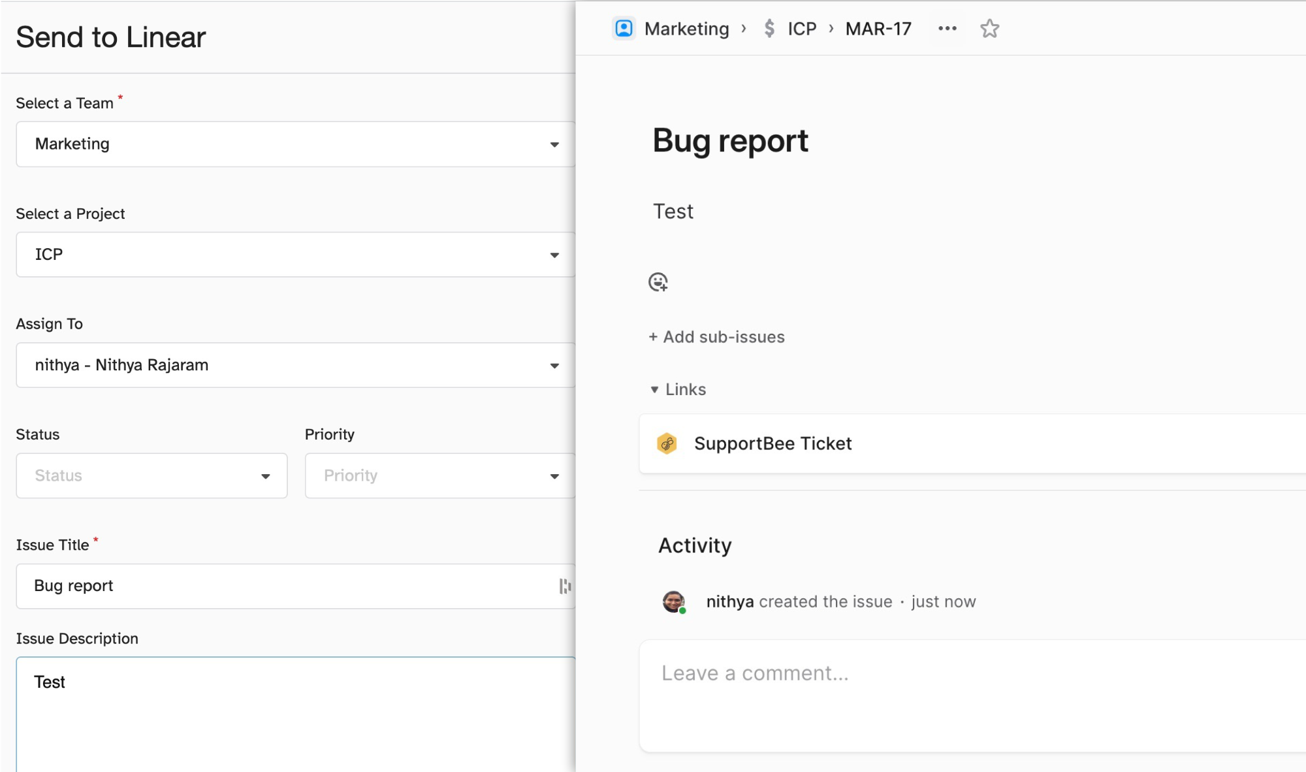This screenshot has height=772, width=1306.
Task: Open the Select a Project dropdown
Action: pos(295,255)
